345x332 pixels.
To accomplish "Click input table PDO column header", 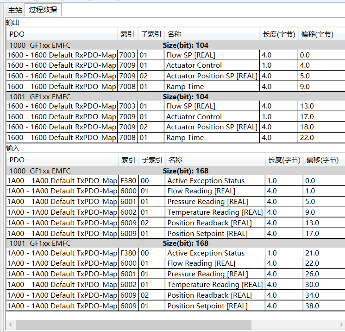I will click(63, 160).
